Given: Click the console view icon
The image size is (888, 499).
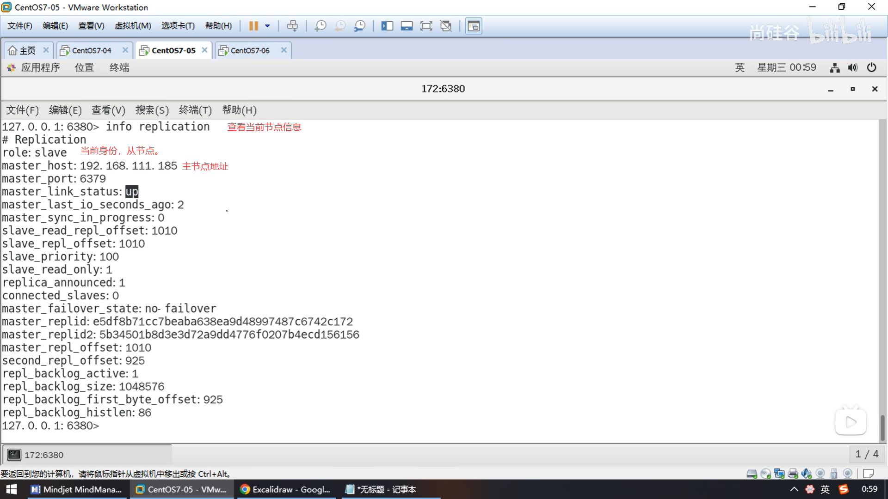Looking at the screenshot, I should coord(473,26).
